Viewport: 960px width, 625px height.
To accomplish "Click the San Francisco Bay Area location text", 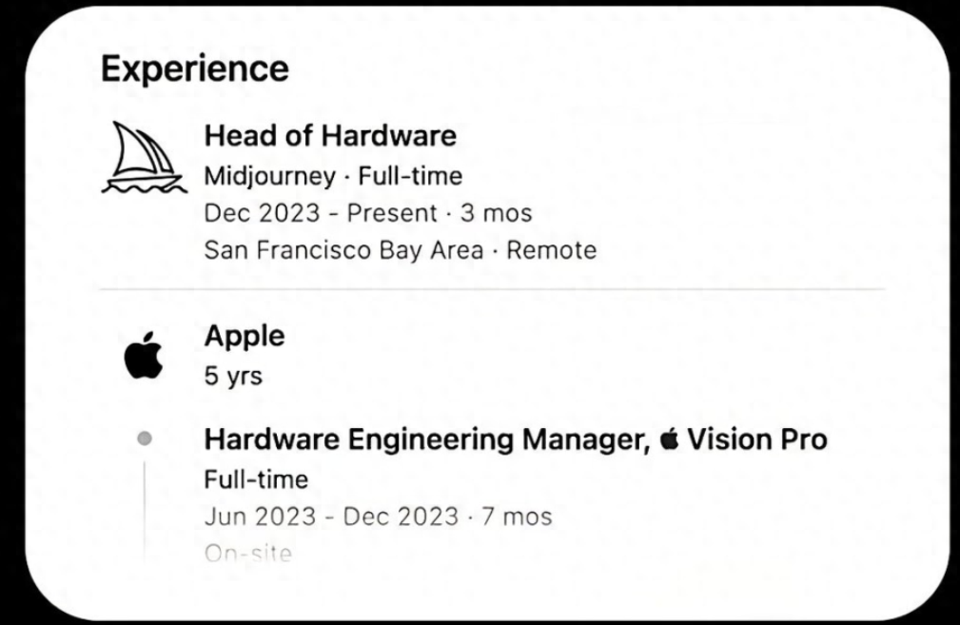I will click(x=343, y=250).
